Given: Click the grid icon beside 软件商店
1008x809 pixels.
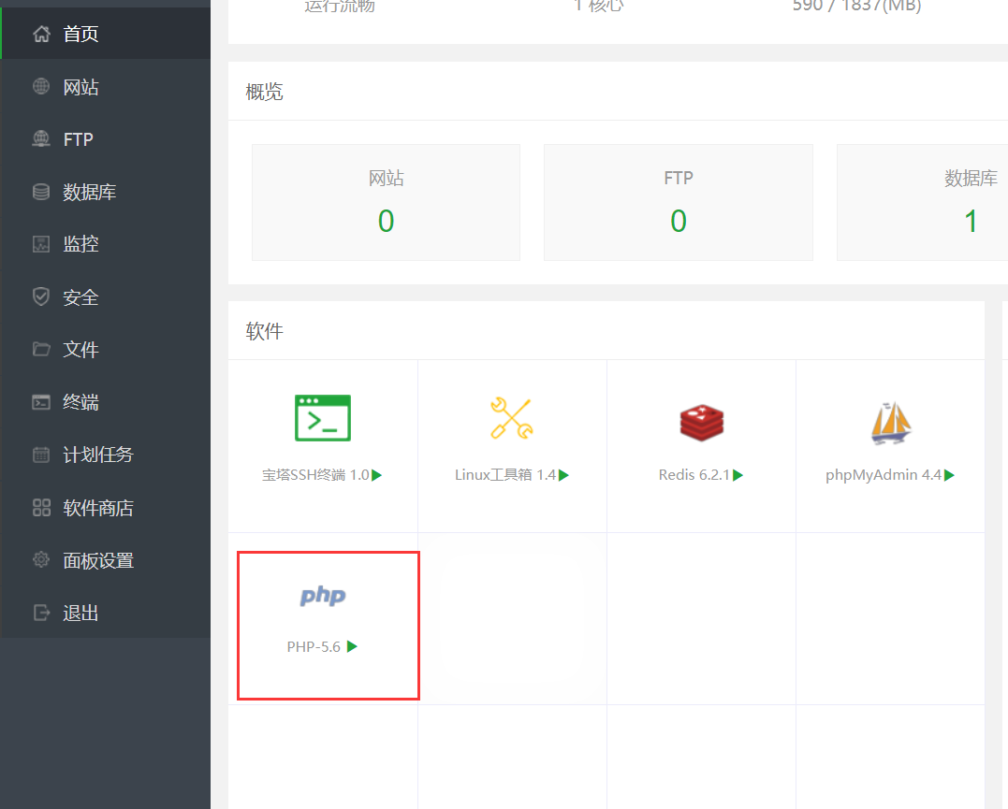Looking at the screenshot, I should [x=41, y=508].
